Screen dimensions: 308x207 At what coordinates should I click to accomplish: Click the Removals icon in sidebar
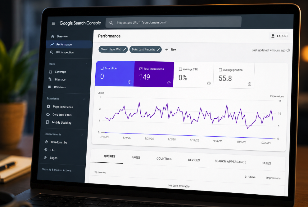pos(49,87)
